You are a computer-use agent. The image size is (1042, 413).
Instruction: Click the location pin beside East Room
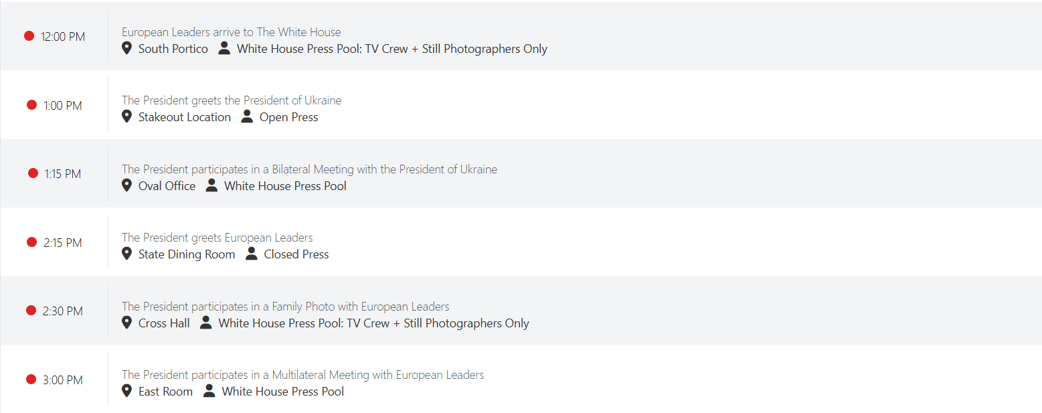point(126,391)
